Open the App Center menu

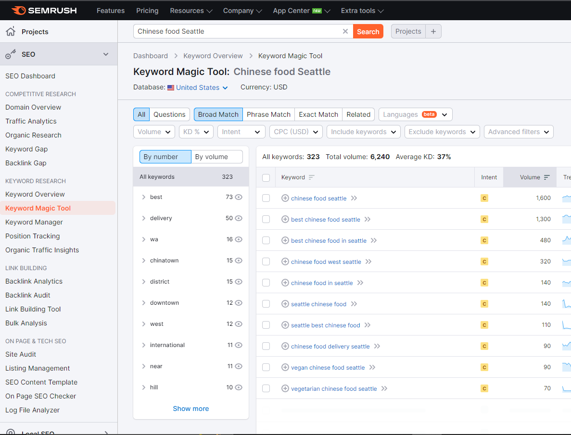pos(302,11)
